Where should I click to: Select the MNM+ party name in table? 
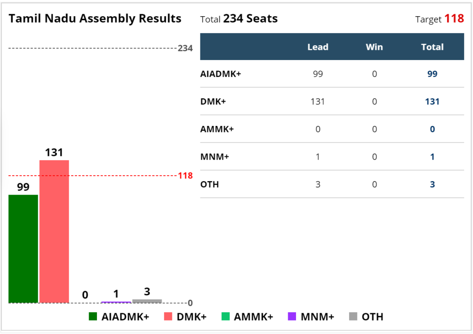[214, 157]
